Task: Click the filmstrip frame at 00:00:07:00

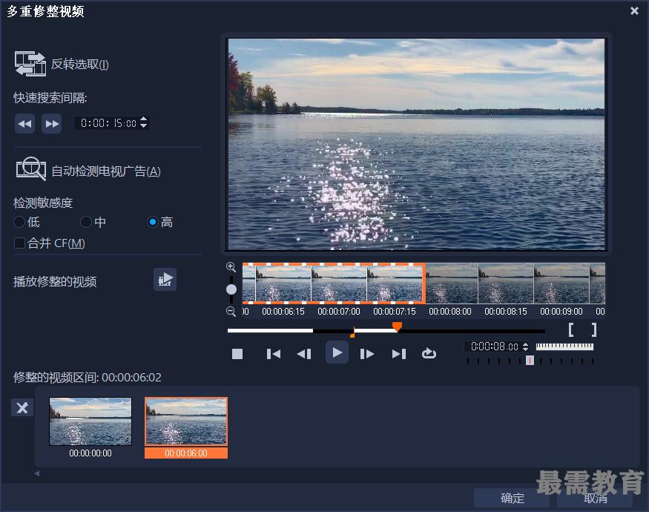Action: (x=338, y=283)
